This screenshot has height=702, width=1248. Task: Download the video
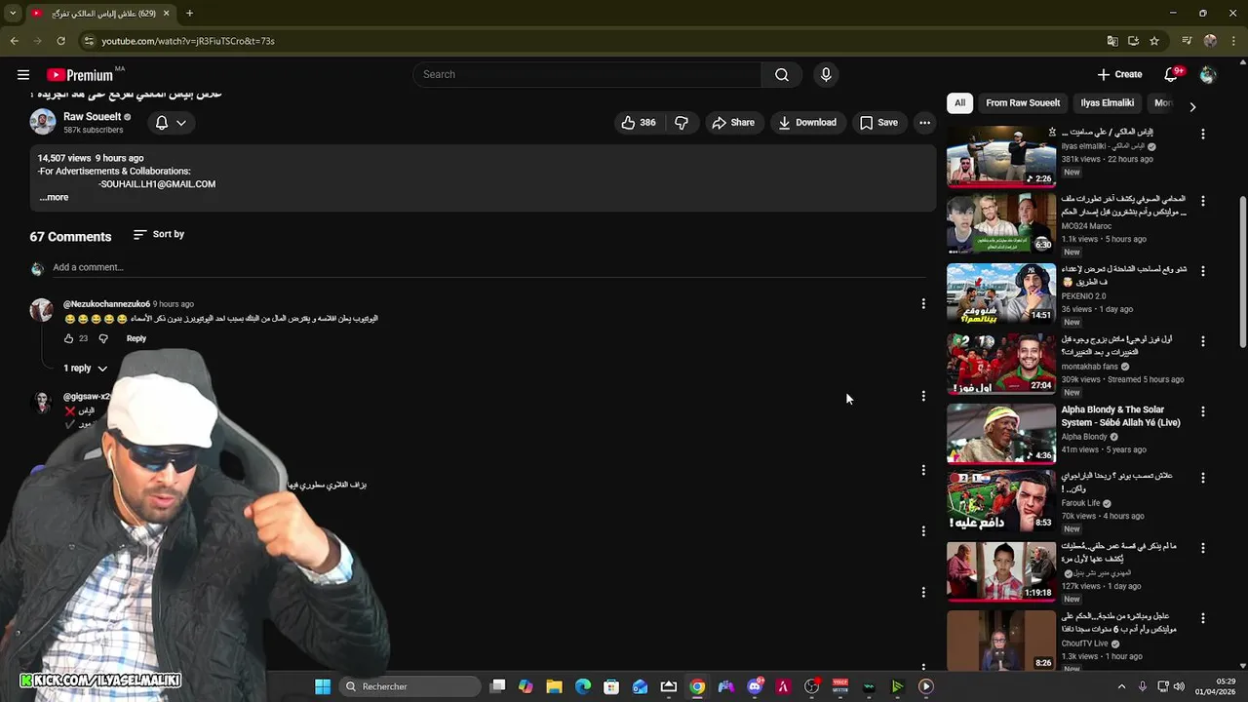pyautogui.click(x=807, y=122)
